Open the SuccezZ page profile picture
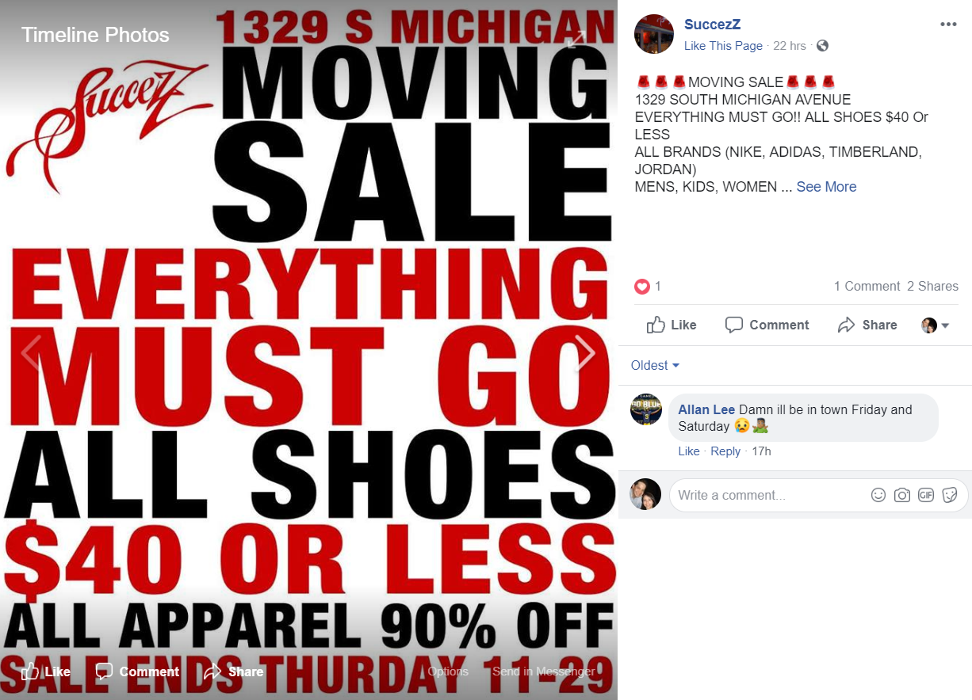 [654, 34]
